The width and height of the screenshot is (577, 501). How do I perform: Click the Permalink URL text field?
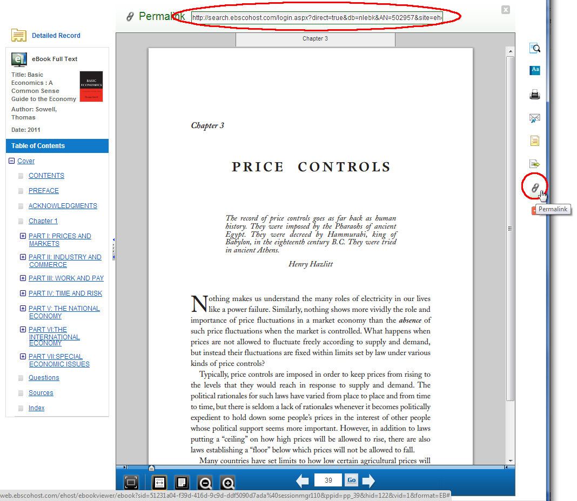tap(317, 18)
